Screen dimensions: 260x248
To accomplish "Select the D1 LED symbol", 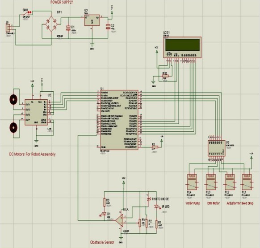I will pyautogui.click(x=104, y=214).
